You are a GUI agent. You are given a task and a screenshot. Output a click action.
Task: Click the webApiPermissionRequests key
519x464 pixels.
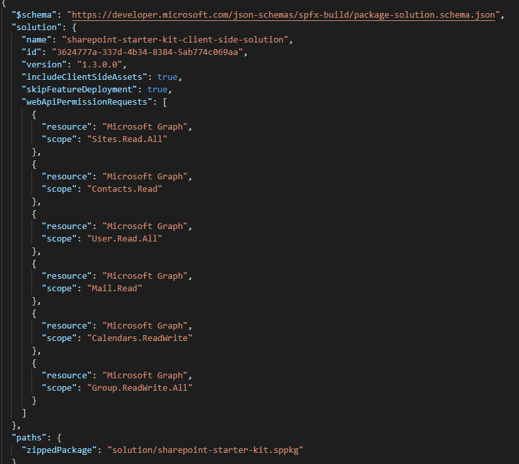tap(87, 102)
